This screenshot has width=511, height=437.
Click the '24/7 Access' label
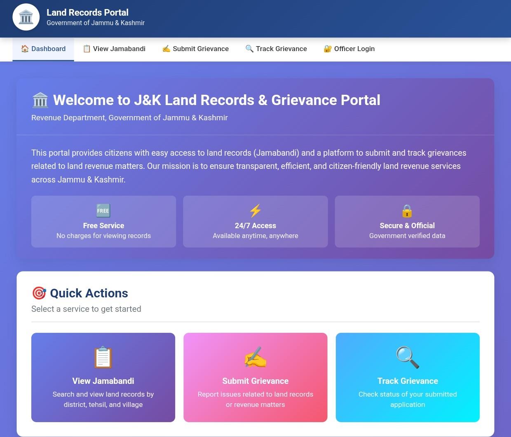click(x=255, y=226)
